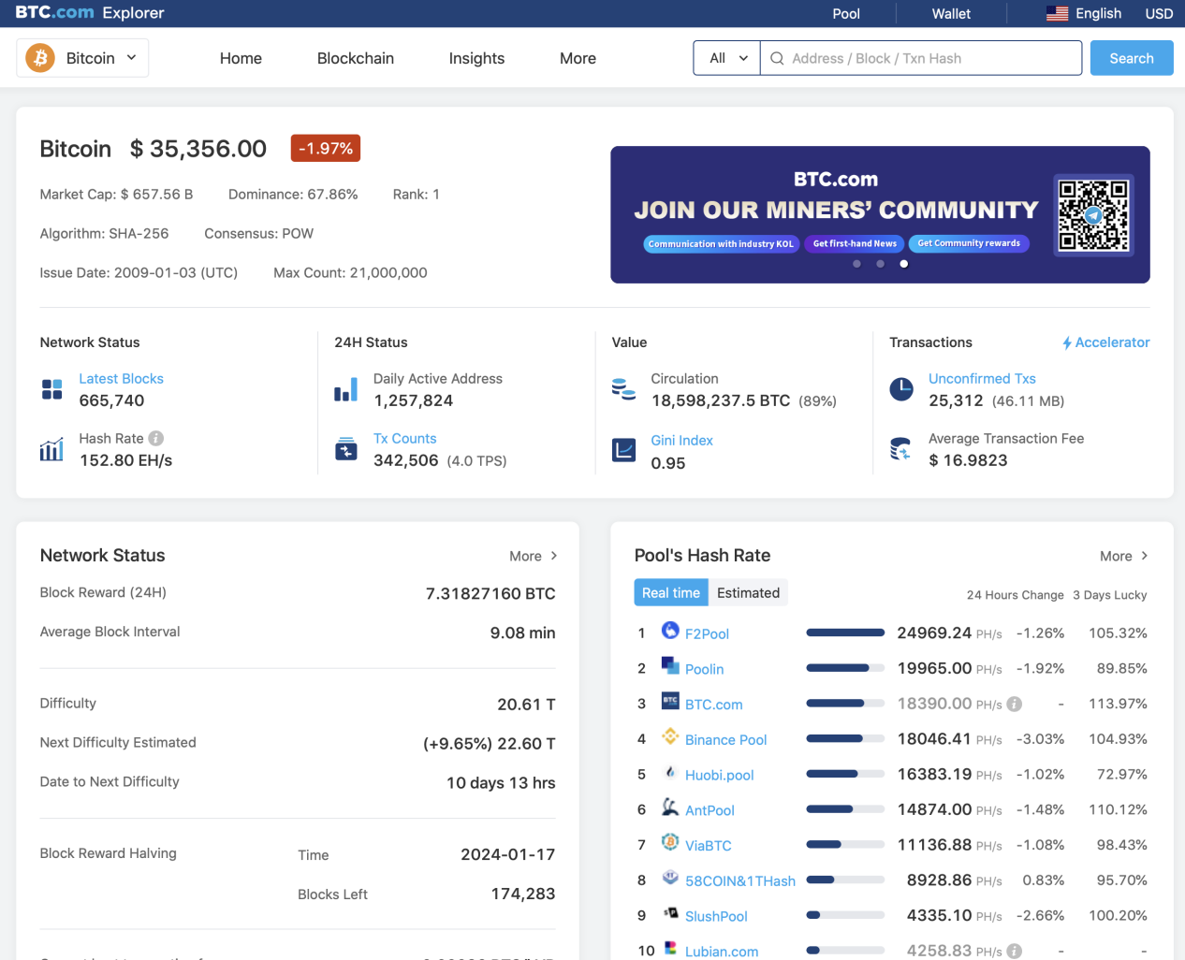
Task: Click the Accelerator link text
Action: [1112, 342]
